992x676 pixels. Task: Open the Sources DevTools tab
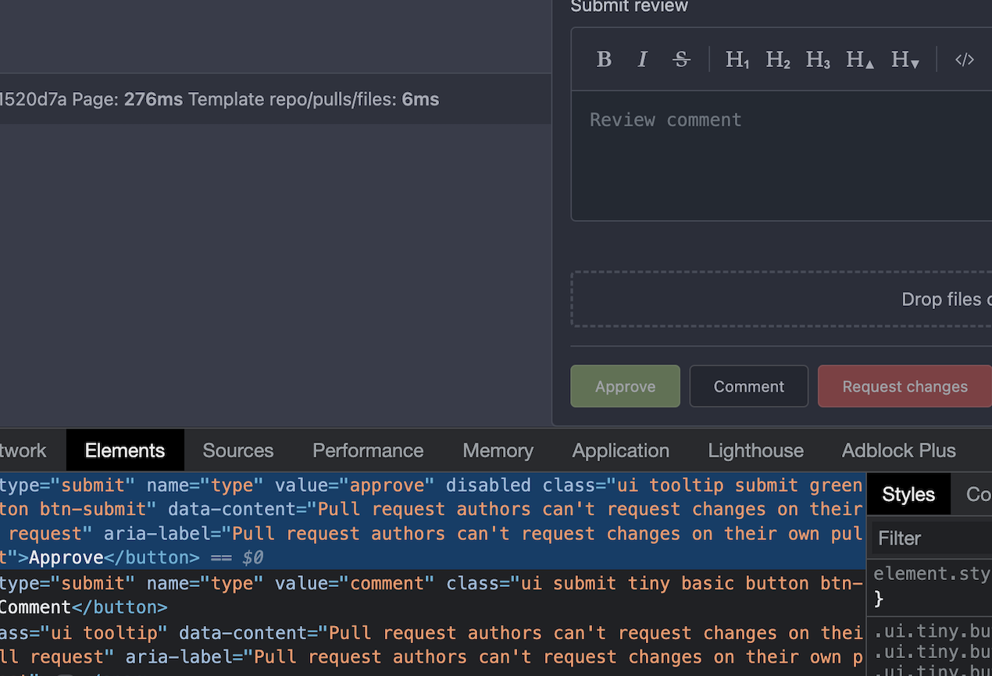(238, 450)
